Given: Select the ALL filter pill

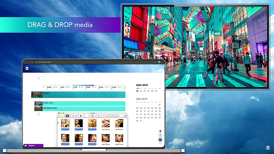Looking at the screenshot, I should [39, 78].
